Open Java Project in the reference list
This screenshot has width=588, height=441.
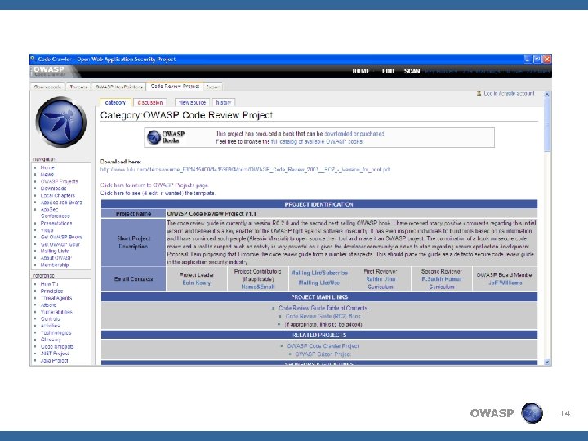[55, 361]
